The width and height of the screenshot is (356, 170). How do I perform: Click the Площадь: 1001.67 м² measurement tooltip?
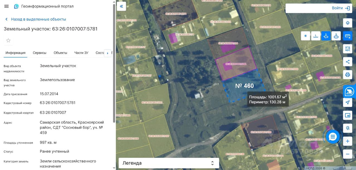click(x=268, y=100)
